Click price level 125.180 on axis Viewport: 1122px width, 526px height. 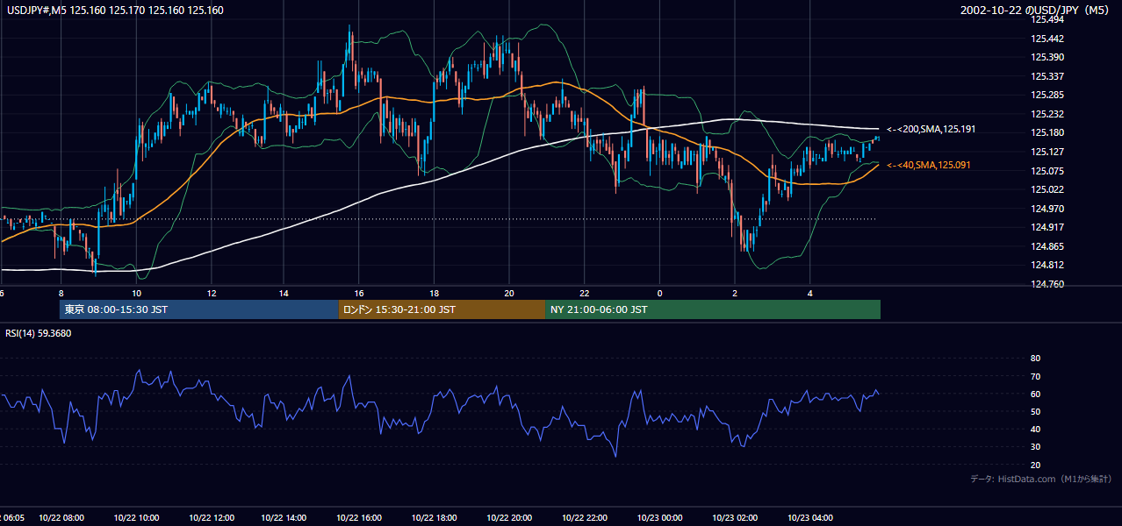(1046, 132)
